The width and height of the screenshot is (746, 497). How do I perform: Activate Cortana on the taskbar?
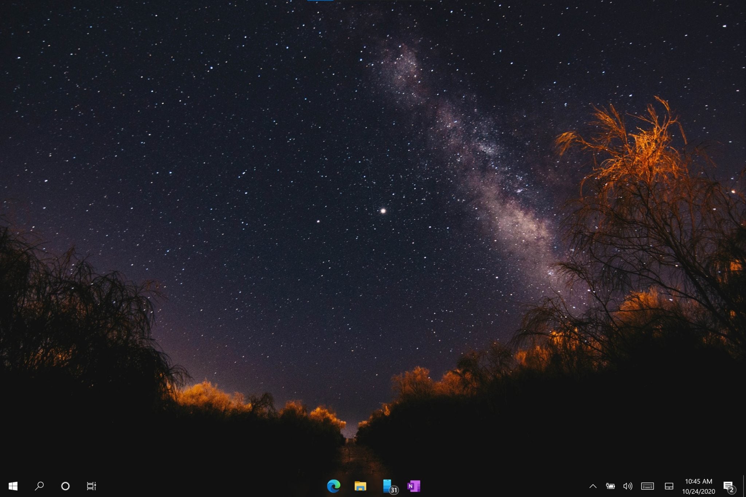pyautogui.click(x=64, y=486)
